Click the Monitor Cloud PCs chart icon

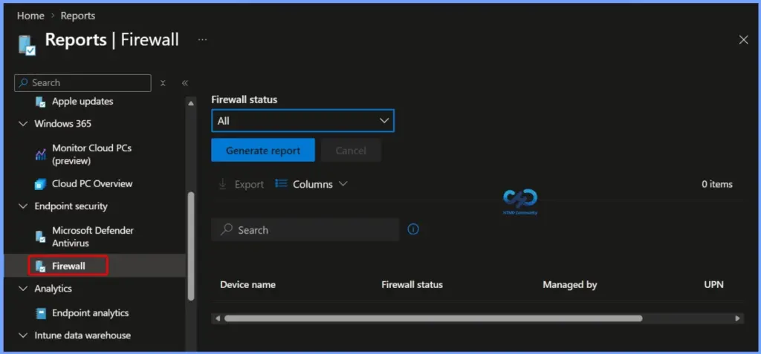click(x=41, y=154)
